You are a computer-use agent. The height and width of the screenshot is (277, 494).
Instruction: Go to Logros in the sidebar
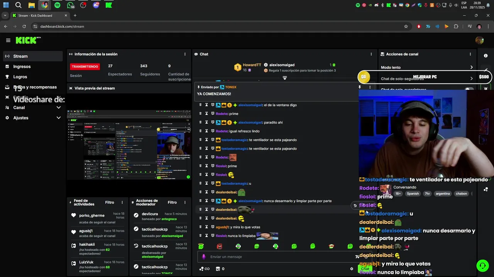click(33, 77)
